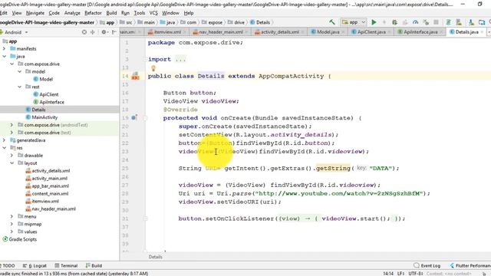
Task: Click the grey Stop square icon
Action: [x=436, y=22]
